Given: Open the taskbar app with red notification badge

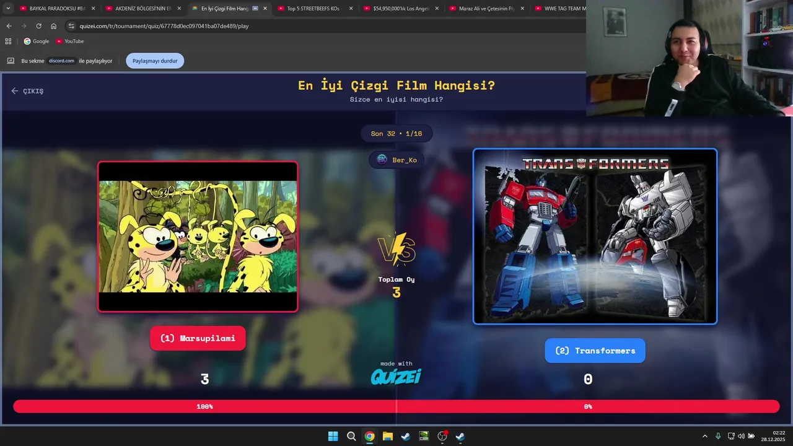Looking at the screenshot, I should (442, 436).
